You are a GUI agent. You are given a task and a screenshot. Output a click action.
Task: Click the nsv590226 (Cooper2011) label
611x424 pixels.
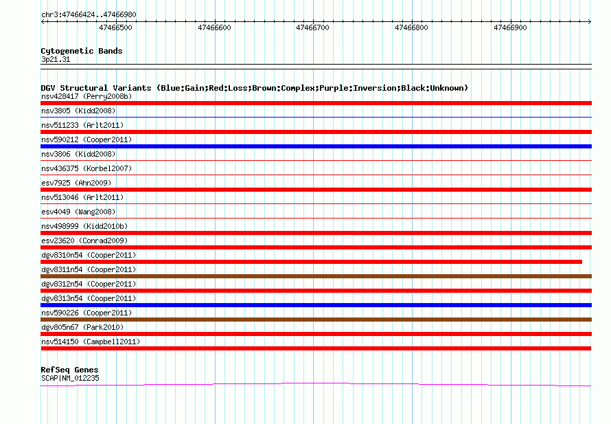click(x=87, y=313)
